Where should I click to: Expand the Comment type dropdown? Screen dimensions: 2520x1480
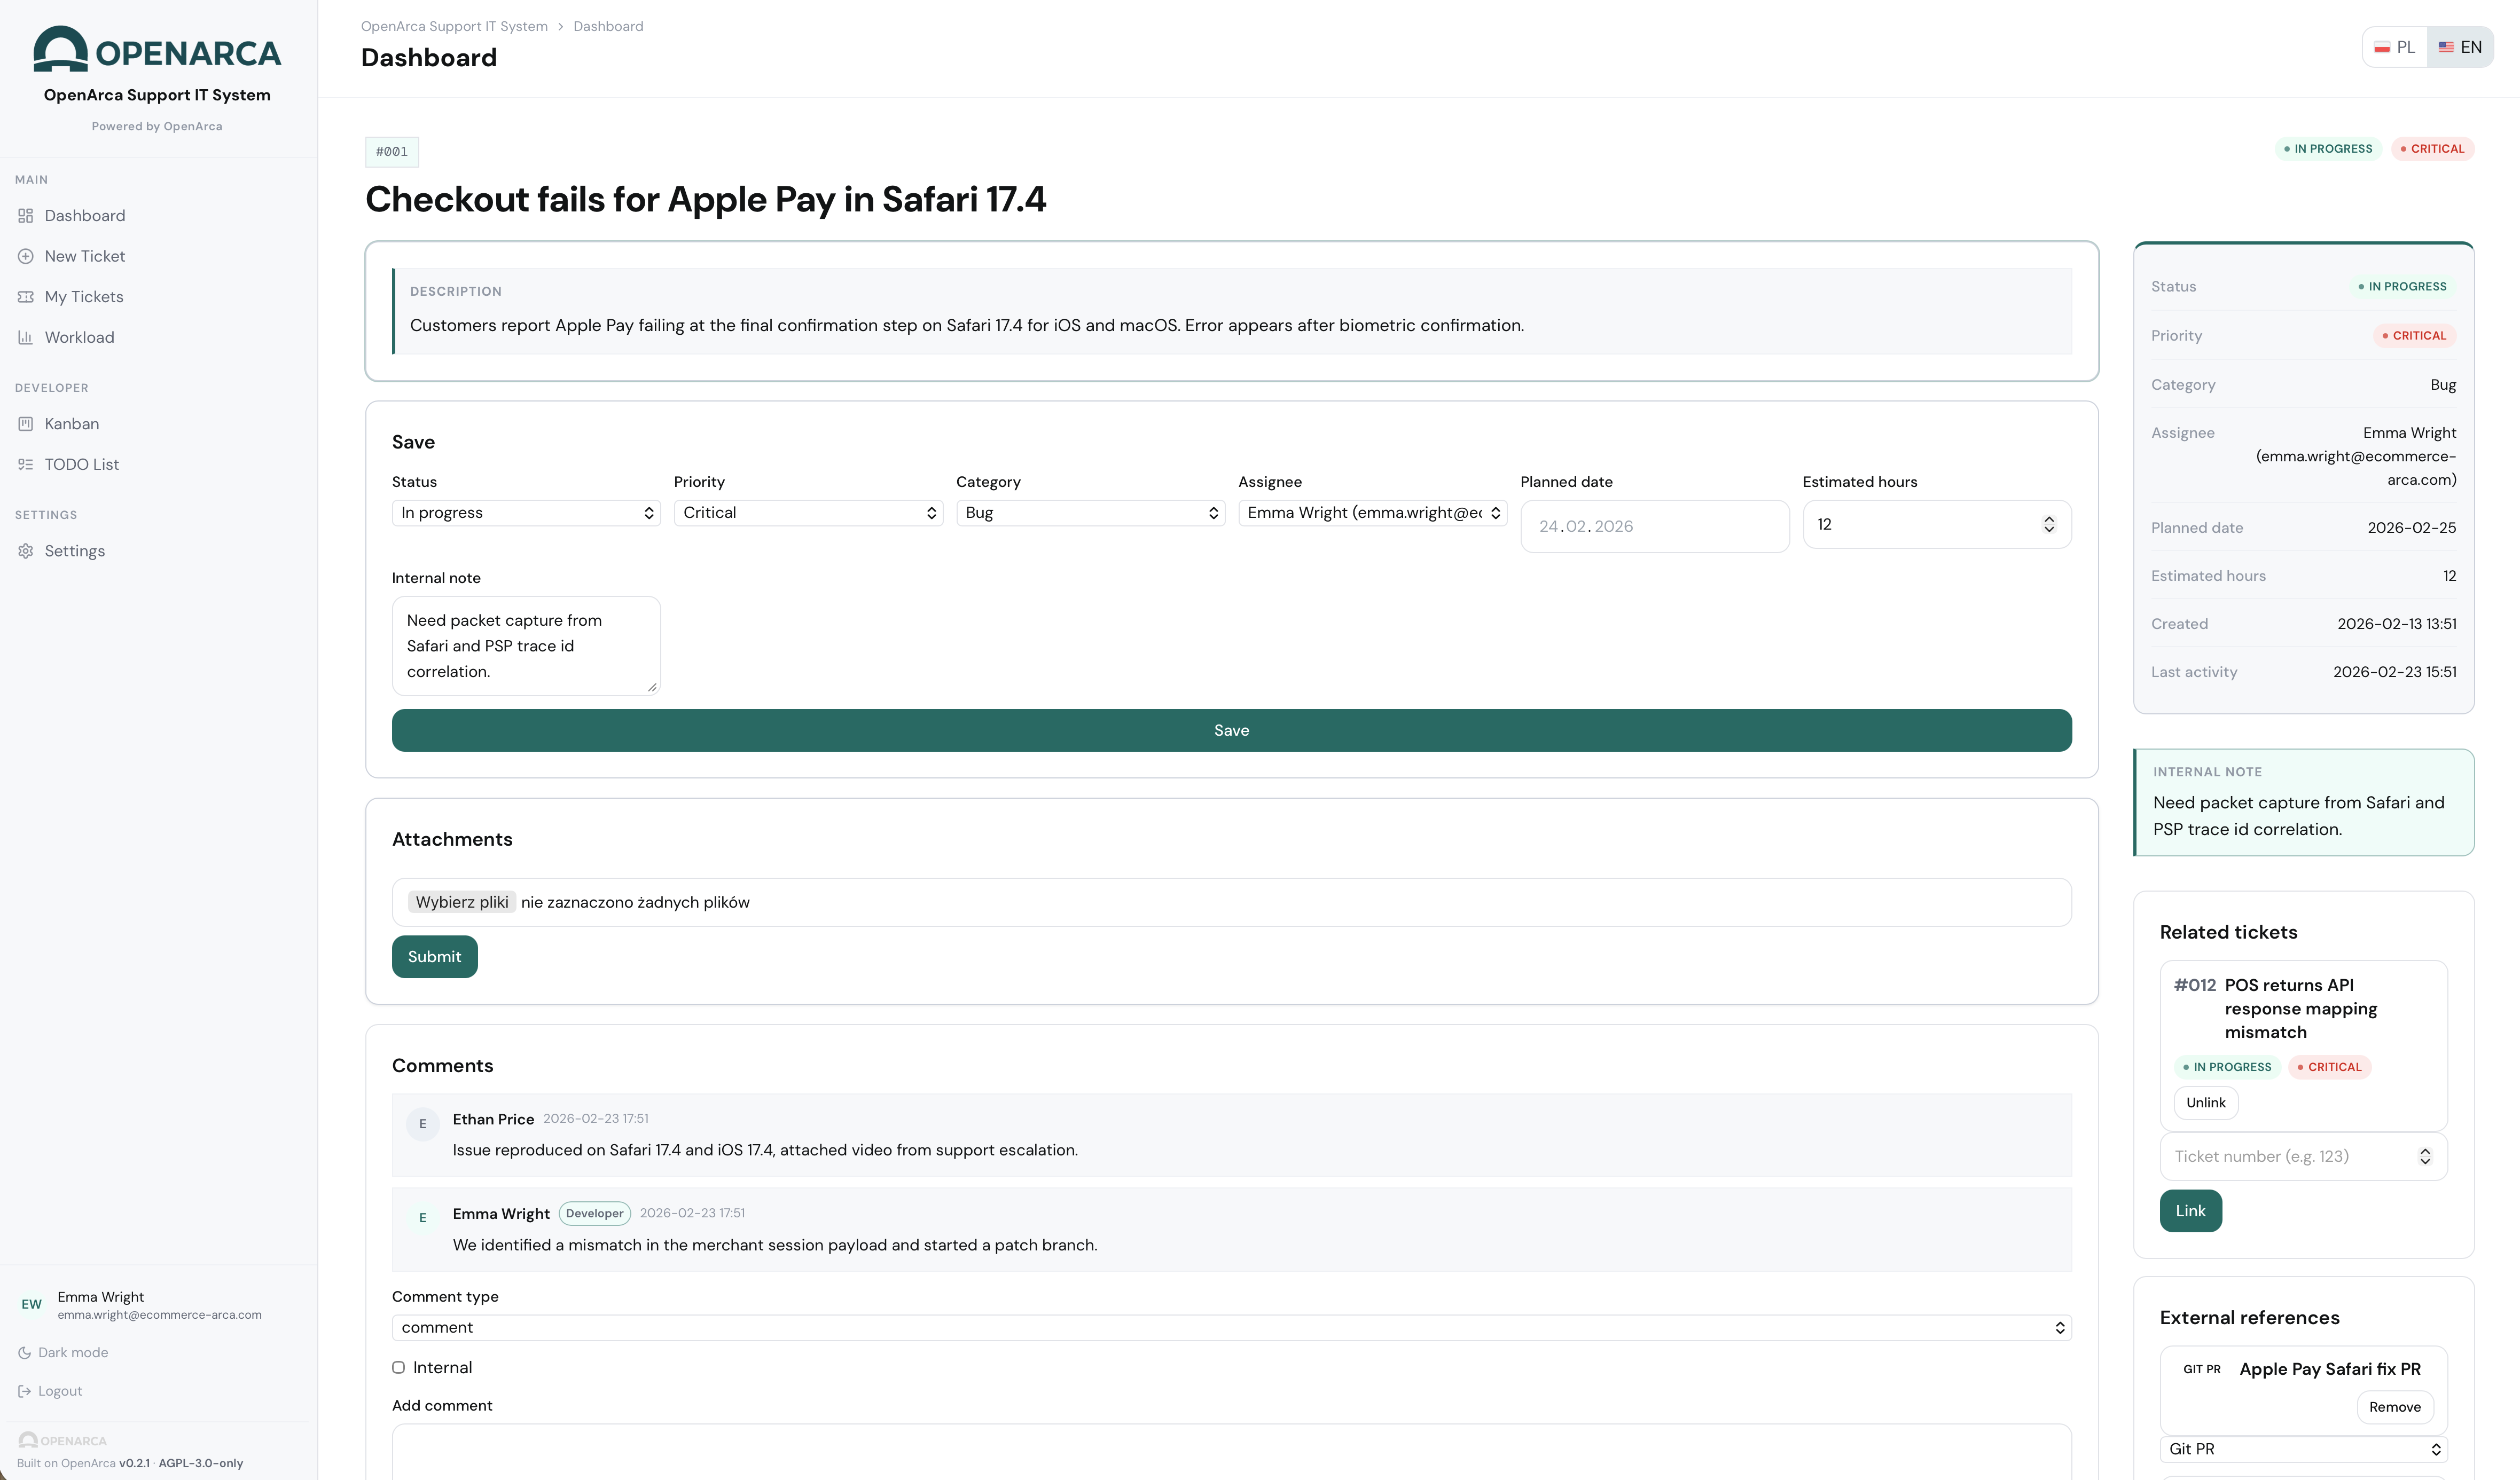pos(1231,1327)
